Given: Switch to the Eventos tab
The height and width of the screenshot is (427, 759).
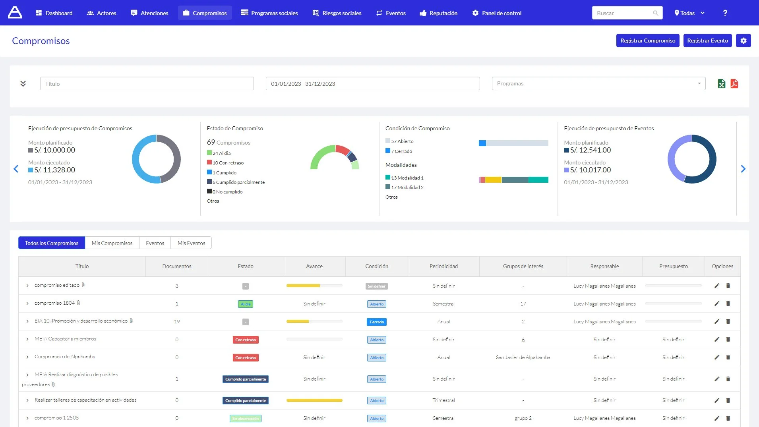Looking at the screenshot, I should [155, 243].
